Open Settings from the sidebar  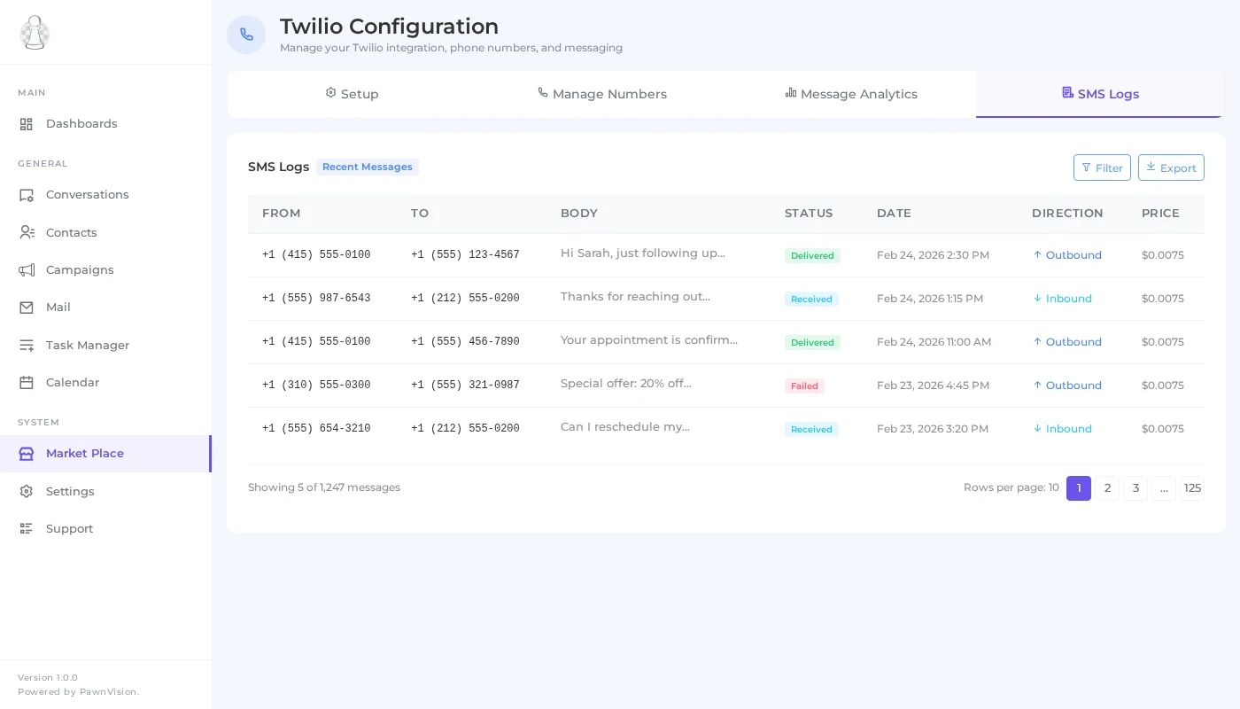coord(70,491)
